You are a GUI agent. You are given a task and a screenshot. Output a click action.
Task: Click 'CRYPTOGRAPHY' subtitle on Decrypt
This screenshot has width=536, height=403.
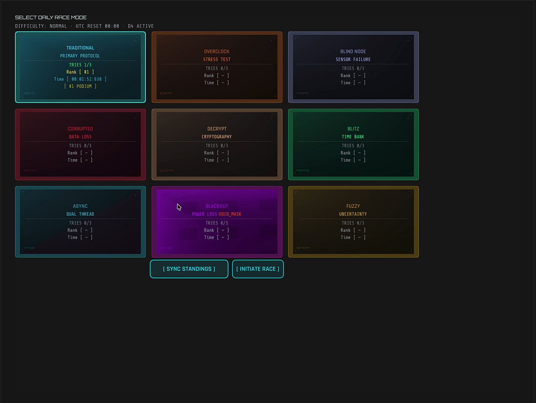[217, 137]
